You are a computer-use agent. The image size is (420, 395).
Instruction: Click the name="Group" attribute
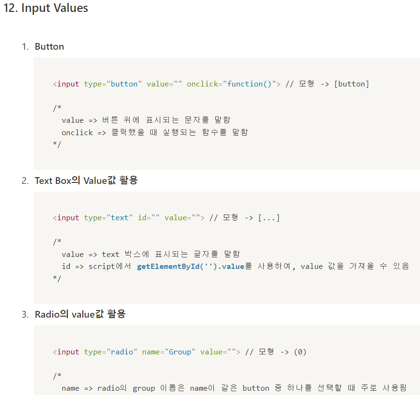[168, 352]
